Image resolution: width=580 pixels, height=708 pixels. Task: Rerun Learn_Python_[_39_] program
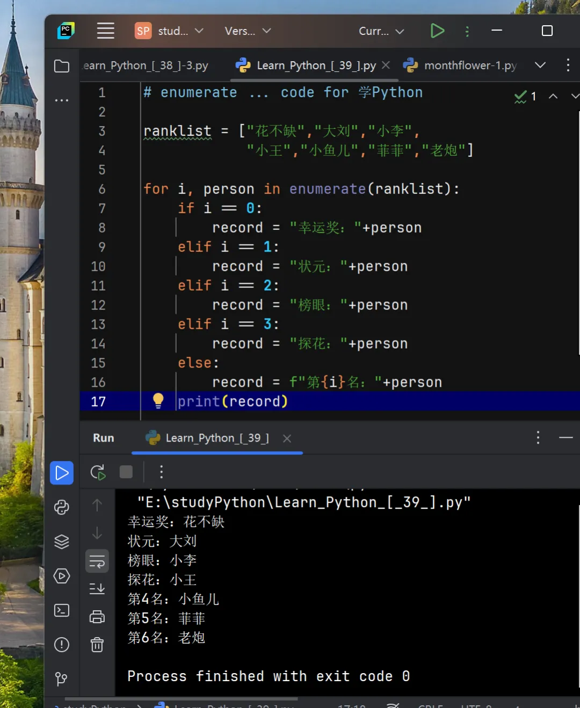pyautogui.click(x=98, y=472)
